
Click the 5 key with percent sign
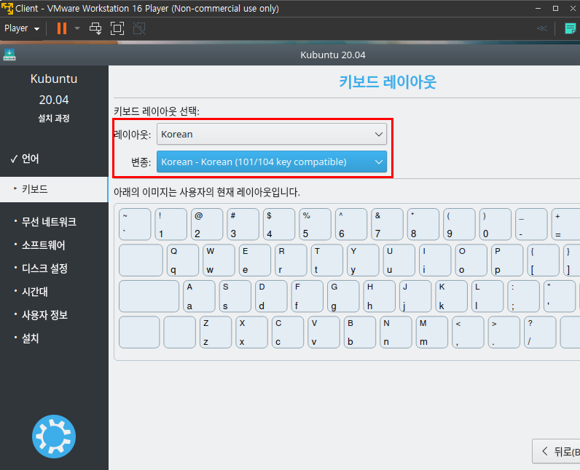coord(316,224)
